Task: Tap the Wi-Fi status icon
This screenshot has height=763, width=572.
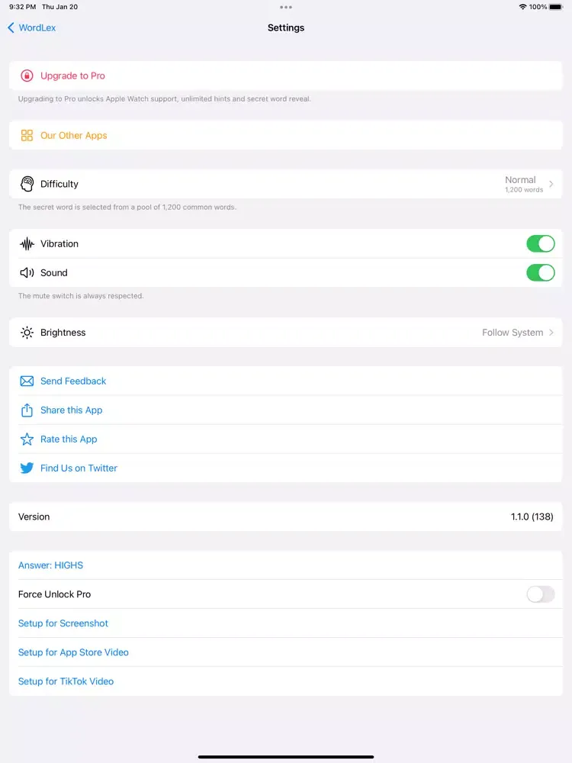Action: tap(523, 7)
